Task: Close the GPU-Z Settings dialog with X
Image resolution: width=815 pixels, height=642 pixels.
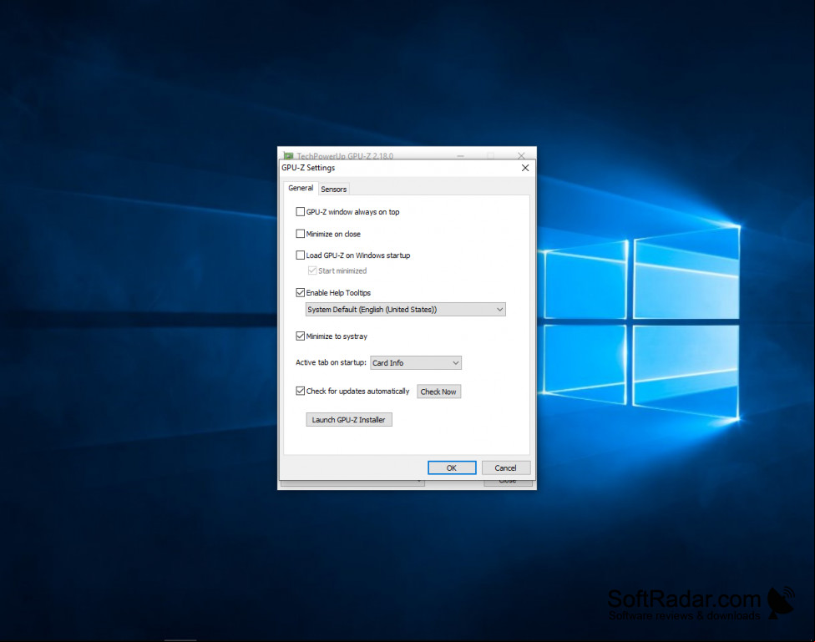Action: (x=525, y=168)
